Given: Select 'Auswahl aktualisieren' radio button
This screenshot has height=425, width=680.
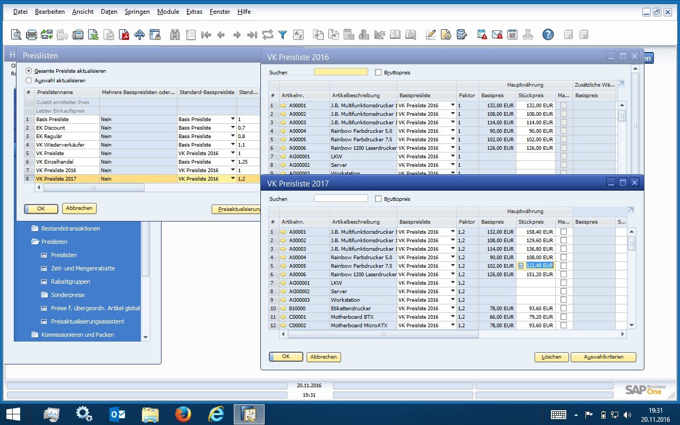Looking at the screenshot, I should click(29, 81).
